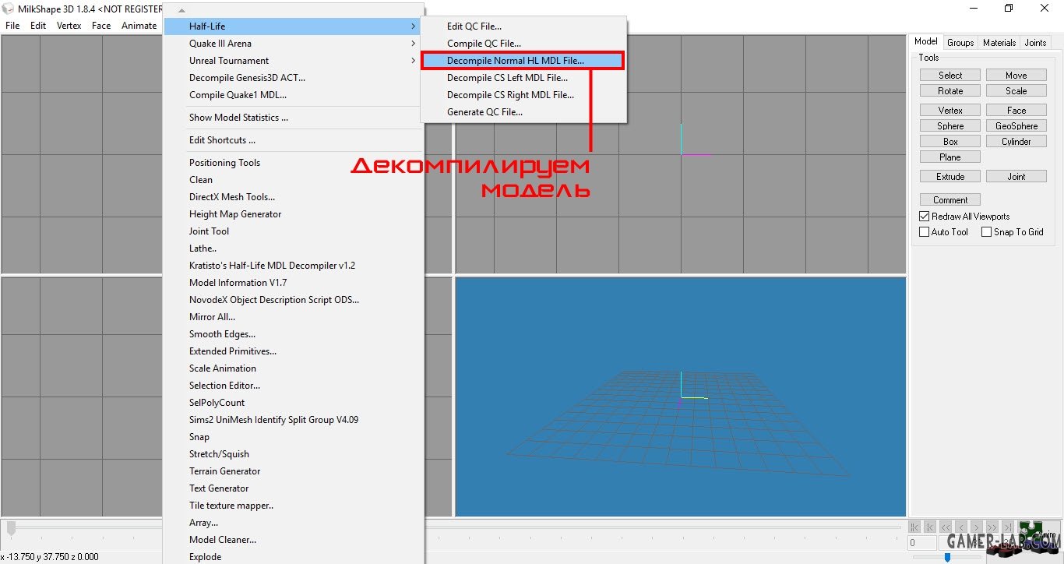
Task: Pick the Box primitive button
Action: (x=950, y=142)
